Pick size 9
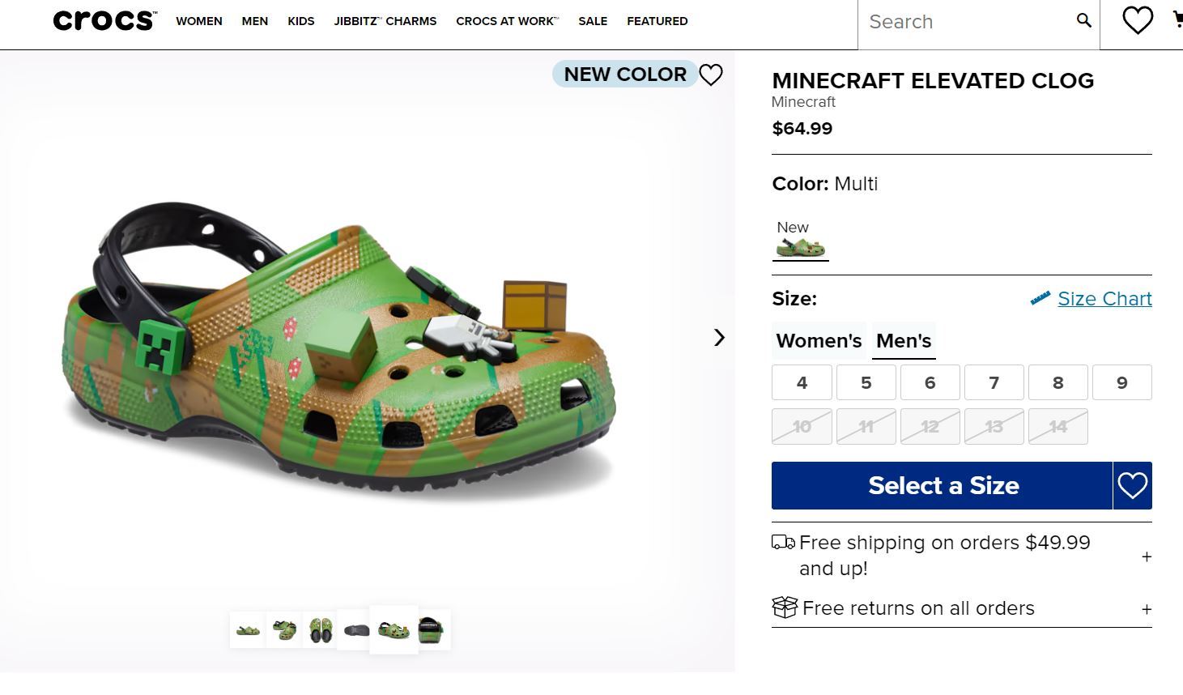Viewport: 1183px width, 695px height. 1121,382
